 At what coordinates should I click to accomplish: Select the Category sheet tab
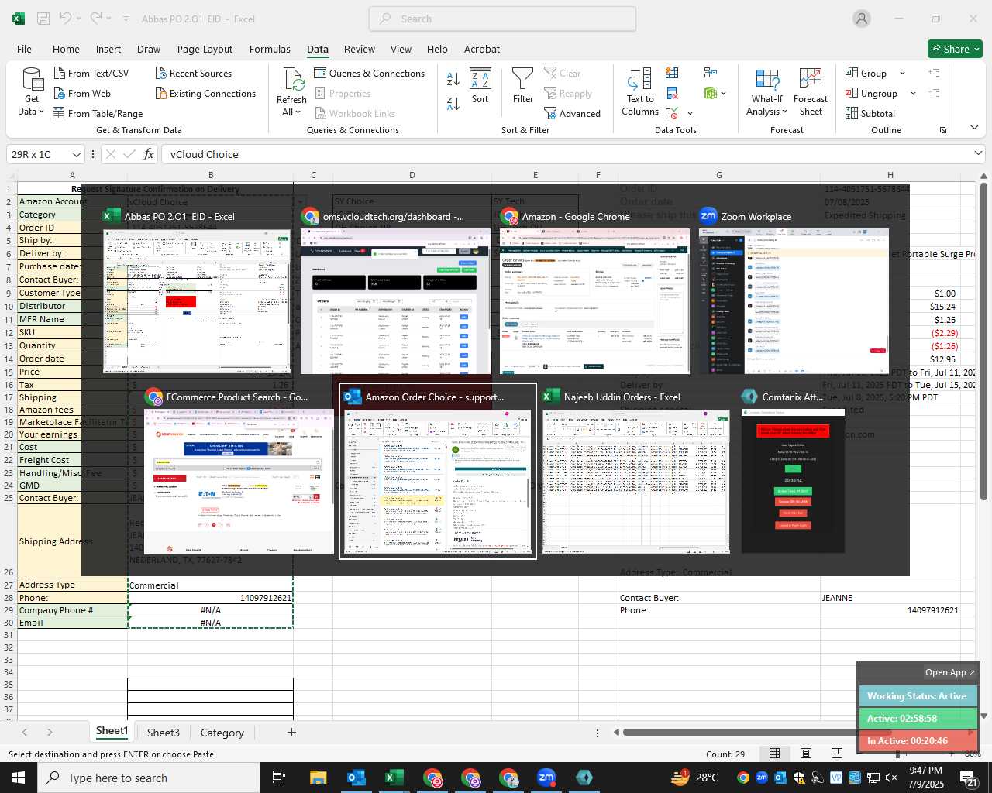tap(222, 733)
